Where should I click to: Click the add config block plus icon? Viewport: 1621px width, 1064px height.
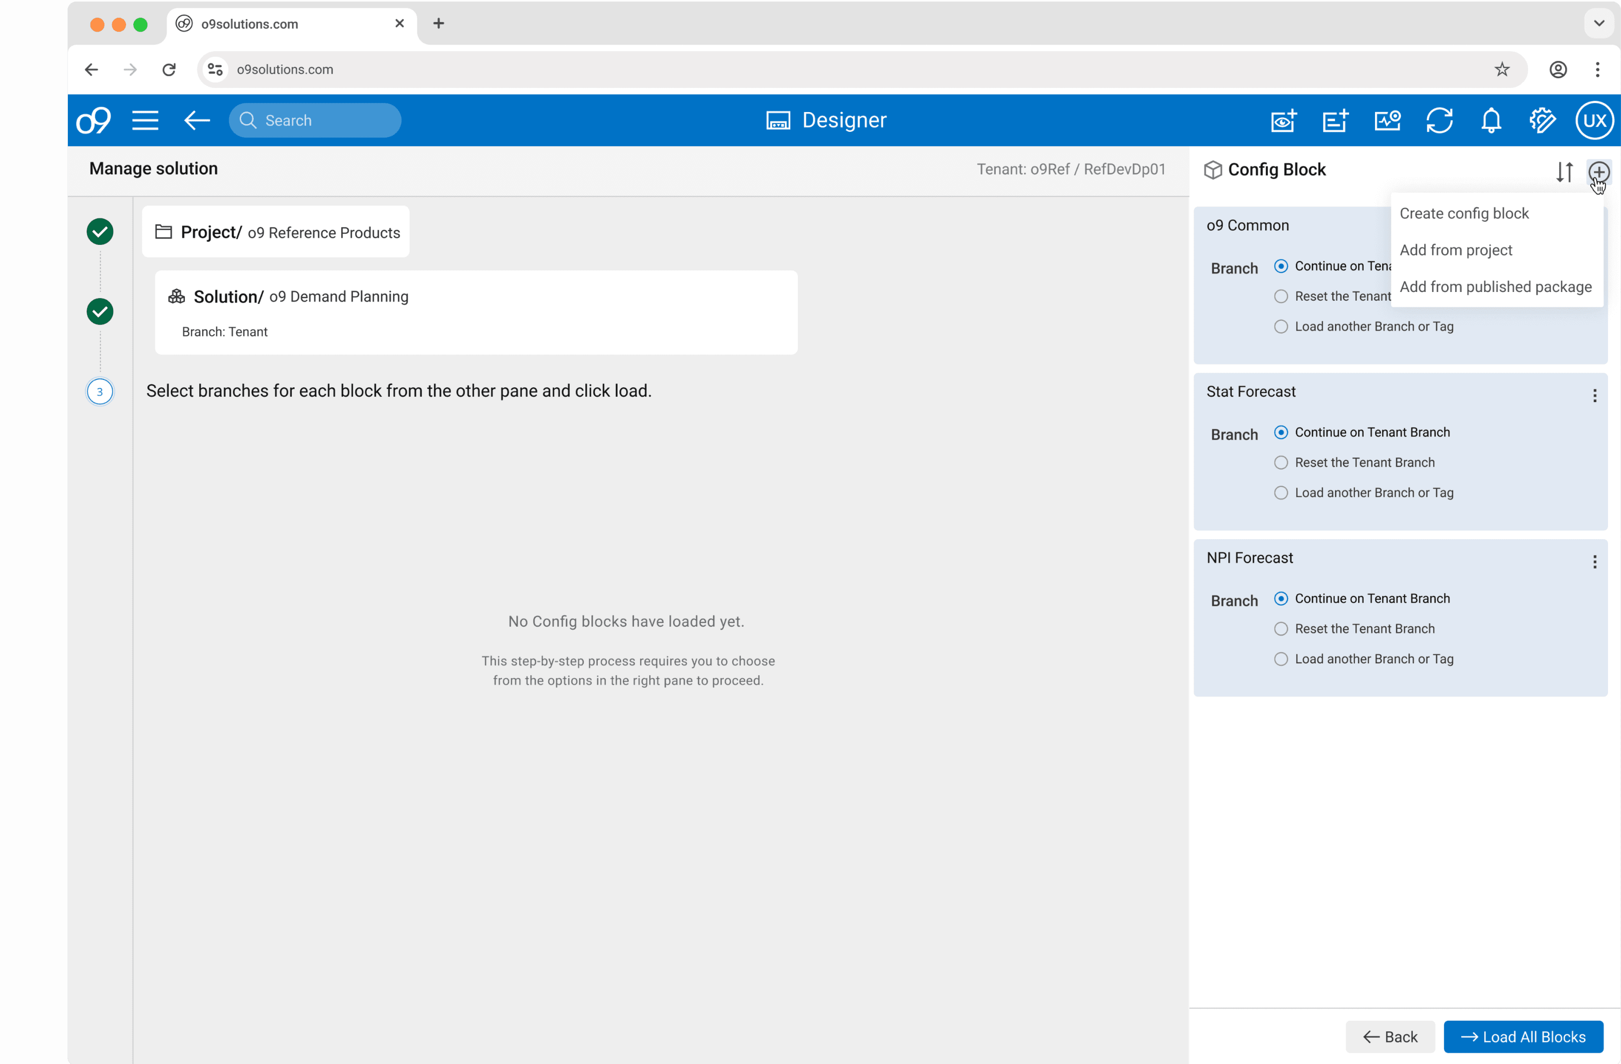1598,172
